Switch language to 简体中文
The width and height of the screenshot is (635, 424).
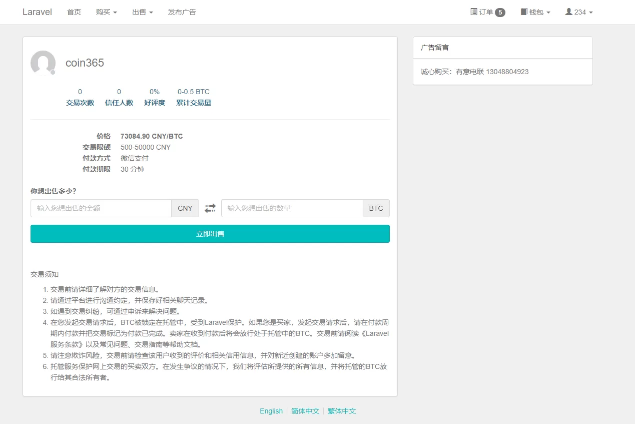305,411
